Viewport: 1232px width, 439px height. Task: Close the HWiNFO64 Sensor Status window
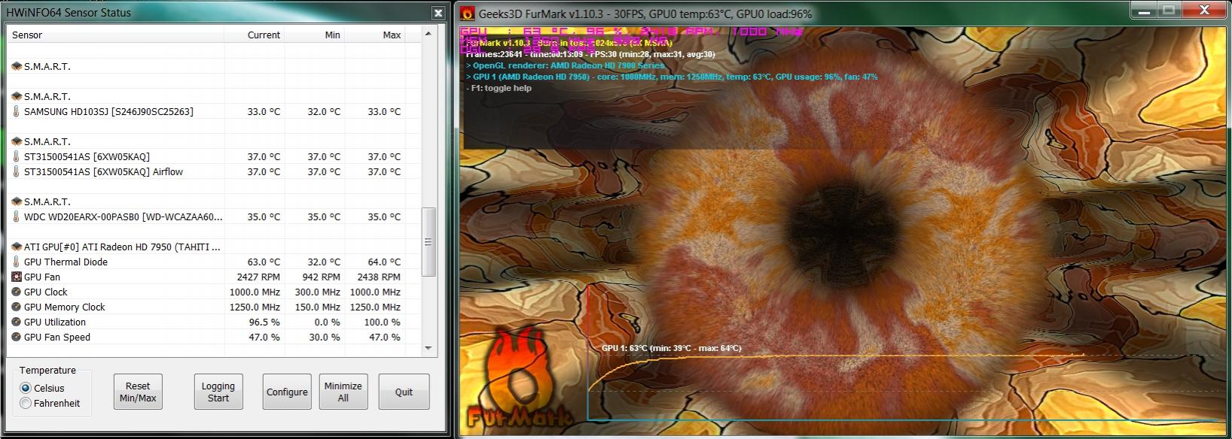tap(438, 13)
